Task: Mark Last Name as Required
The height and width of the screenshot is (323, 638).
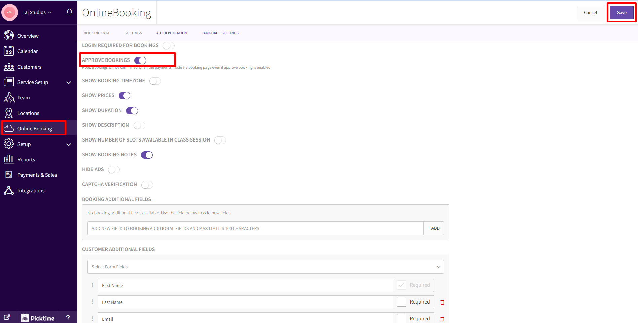Action: (401, 301)
